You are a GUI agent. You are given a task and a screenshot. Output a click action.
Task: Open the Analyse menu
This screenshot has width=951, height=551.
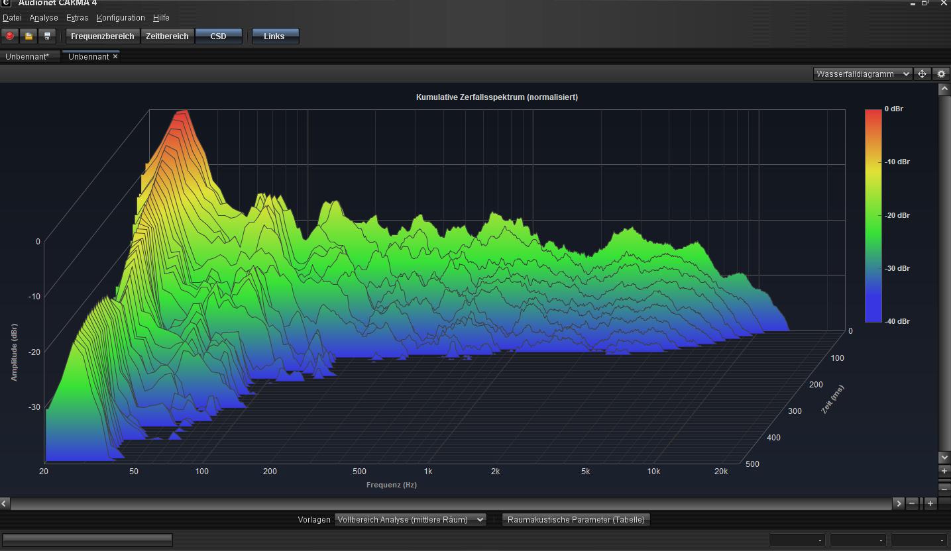click(x=44, y=18)
